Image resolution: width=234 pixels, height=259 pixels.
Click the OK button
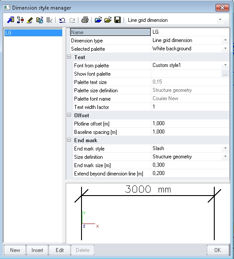pos(217,250)
